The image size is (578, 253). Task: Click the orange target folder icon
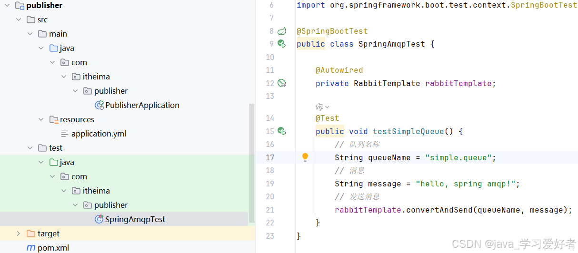coord(31,234)
